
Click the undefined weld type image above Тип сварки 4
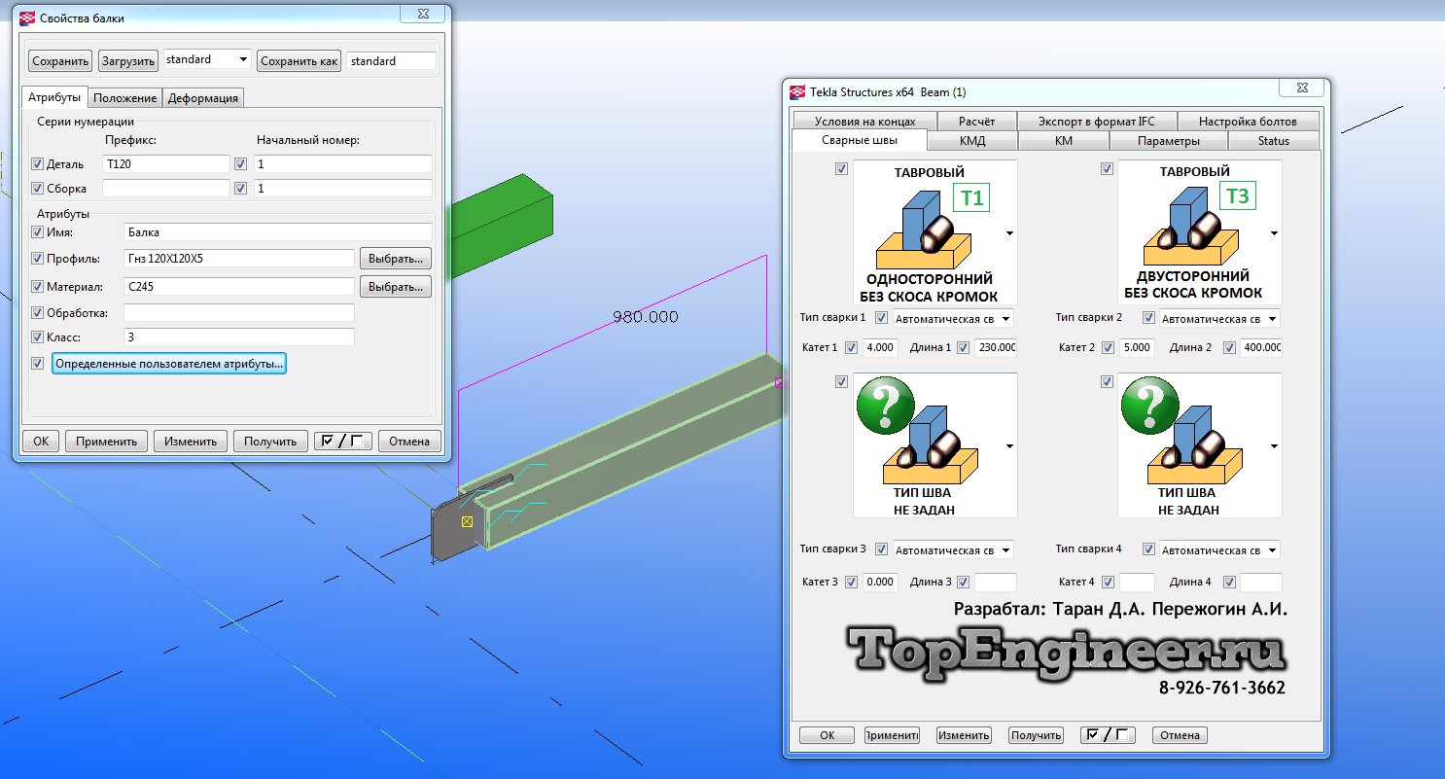point(1199,444)
